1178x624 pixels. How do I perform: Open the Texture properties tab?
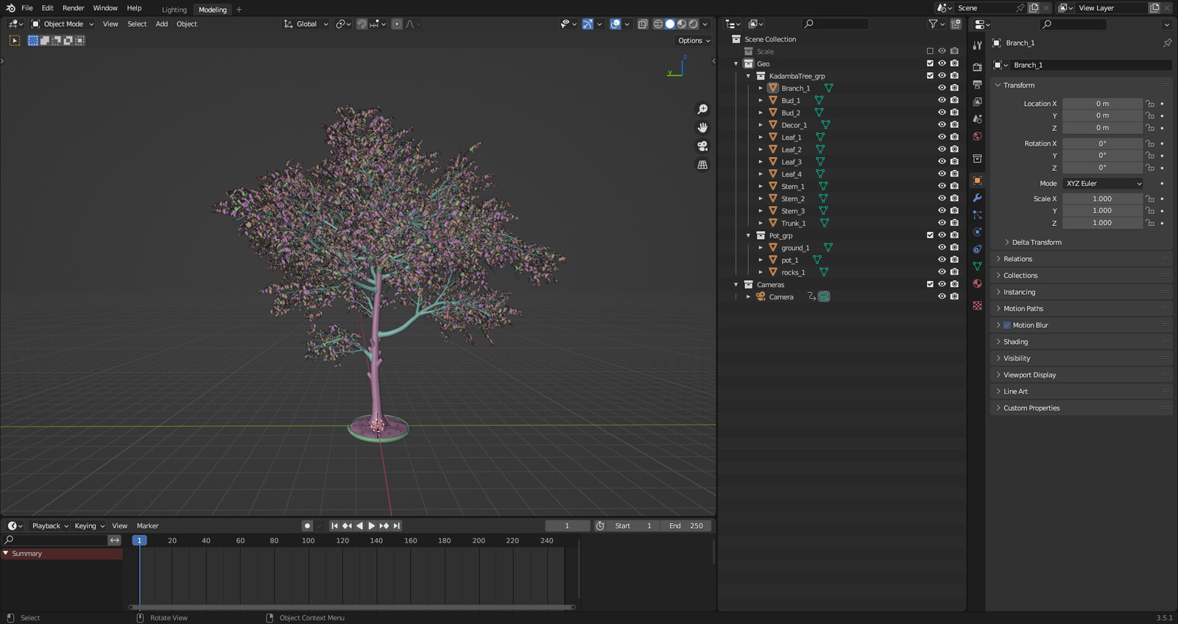977,305
